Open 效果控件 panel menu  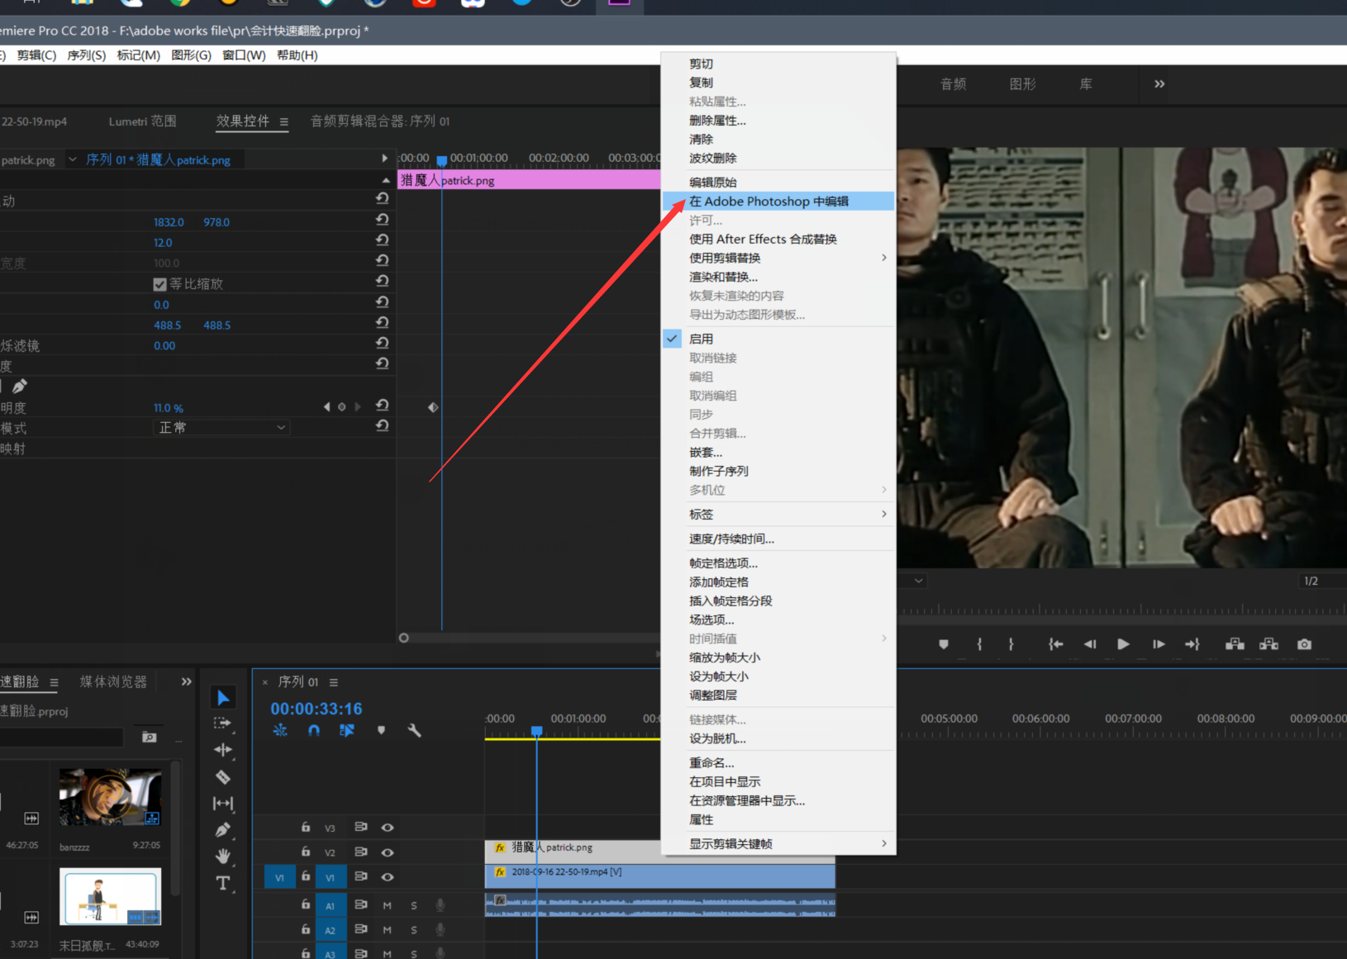click(284, 121)
